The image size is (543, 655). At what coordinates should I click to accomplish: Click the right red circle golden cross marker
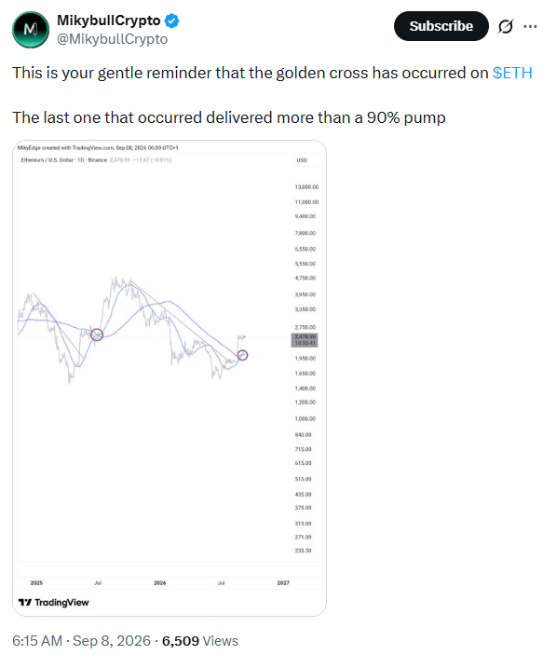pos(242,355)
